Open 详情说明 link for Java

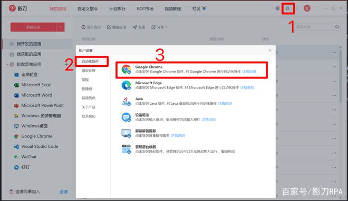pos(225,103)
